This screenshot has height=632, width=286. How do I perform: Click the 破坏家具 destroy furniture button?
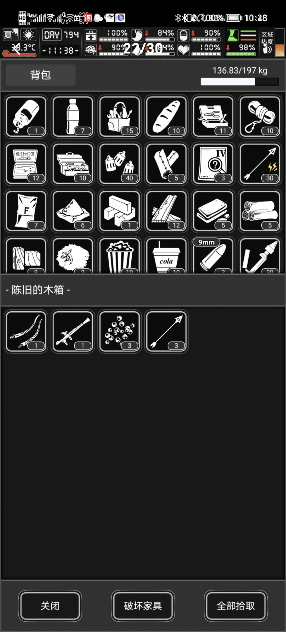(143, 606)
